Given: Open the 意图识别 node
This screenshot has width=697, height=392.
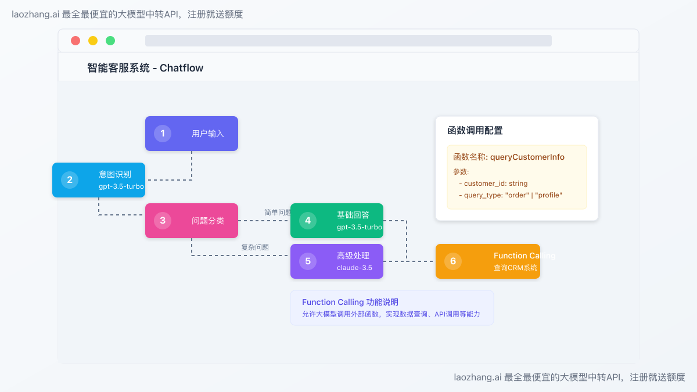Looking at the screenshot, I should pos(99,180).
